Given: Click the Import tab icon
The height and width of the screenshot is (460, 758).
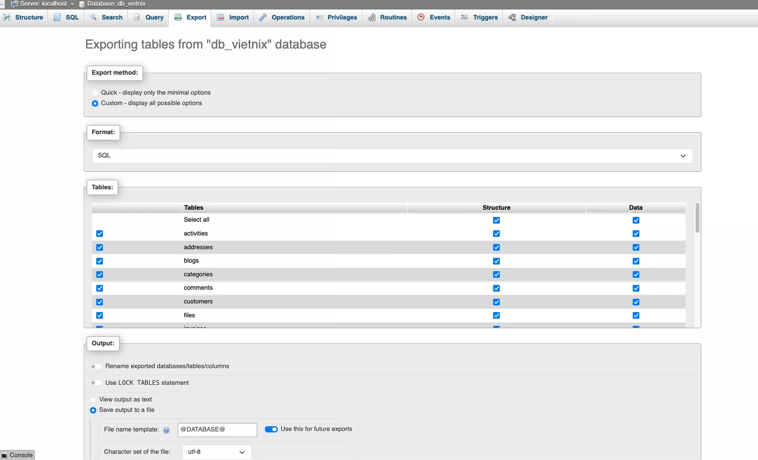Looking at the screenshot, I should coord(221,17).
